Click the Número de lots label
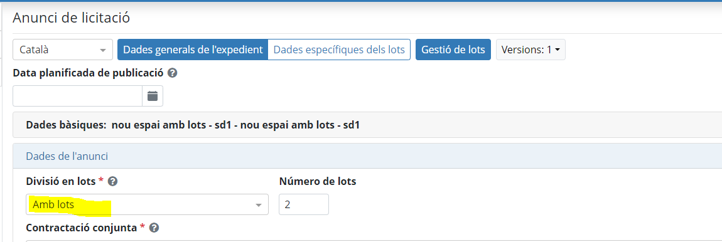Image resolution: width=722 pixels, height=242 pixels. click(318, 181)
